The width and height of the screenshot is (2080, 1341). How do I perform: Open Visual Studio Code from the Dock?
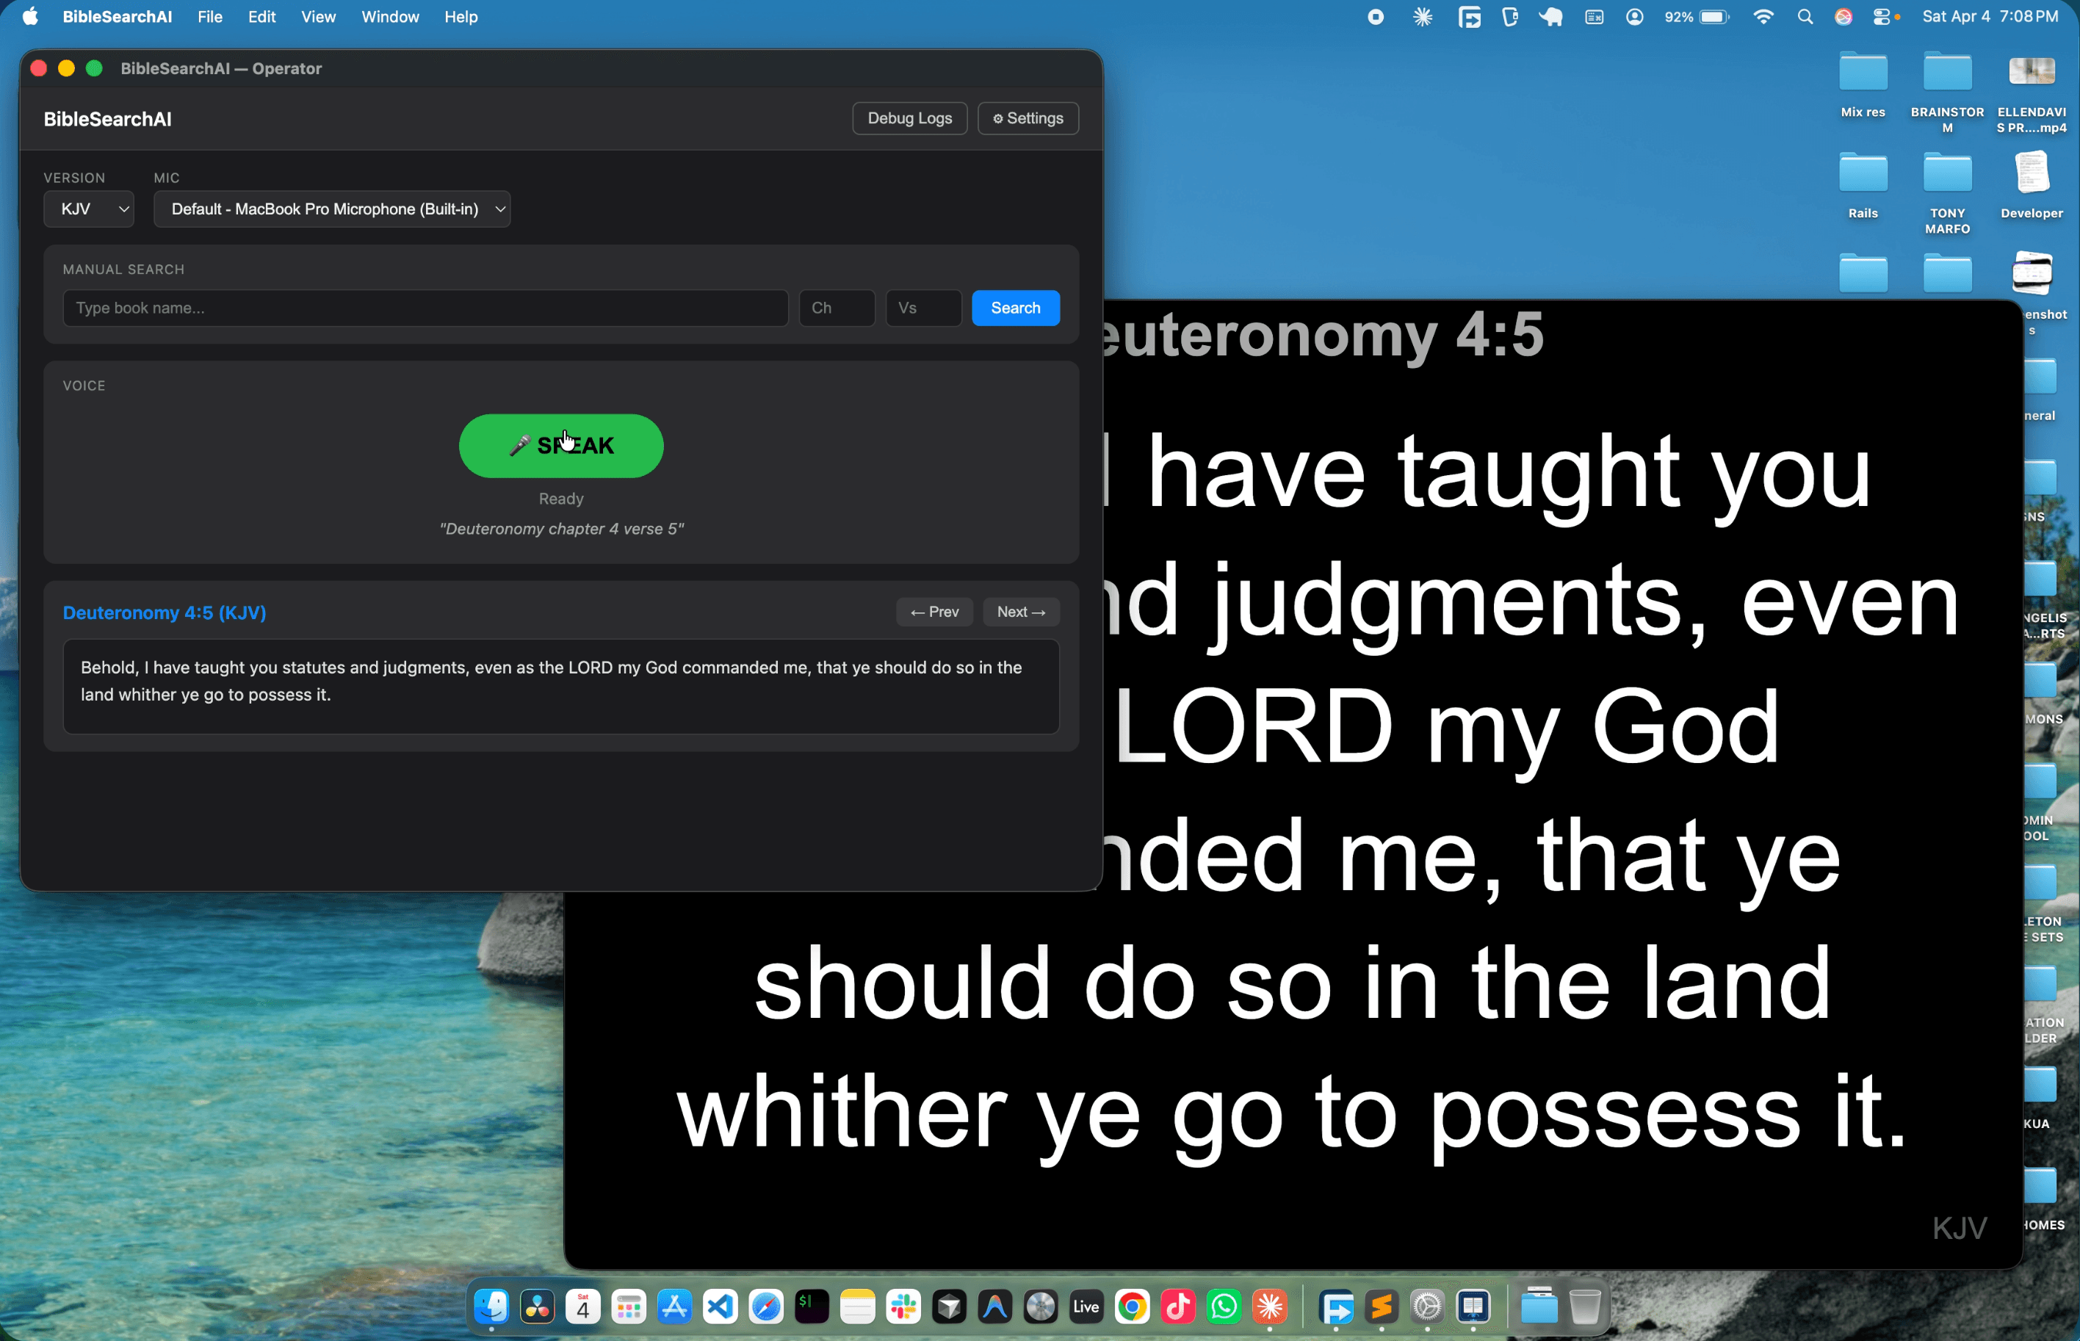point(719,1307)
